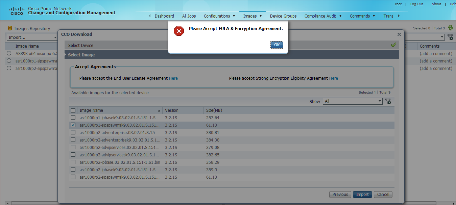Go to Dashboard tab

(x=164, y=16)
